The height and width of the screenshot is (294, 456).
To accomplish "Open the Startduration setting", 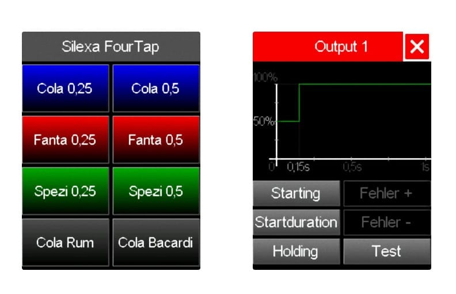I will 297,222.
